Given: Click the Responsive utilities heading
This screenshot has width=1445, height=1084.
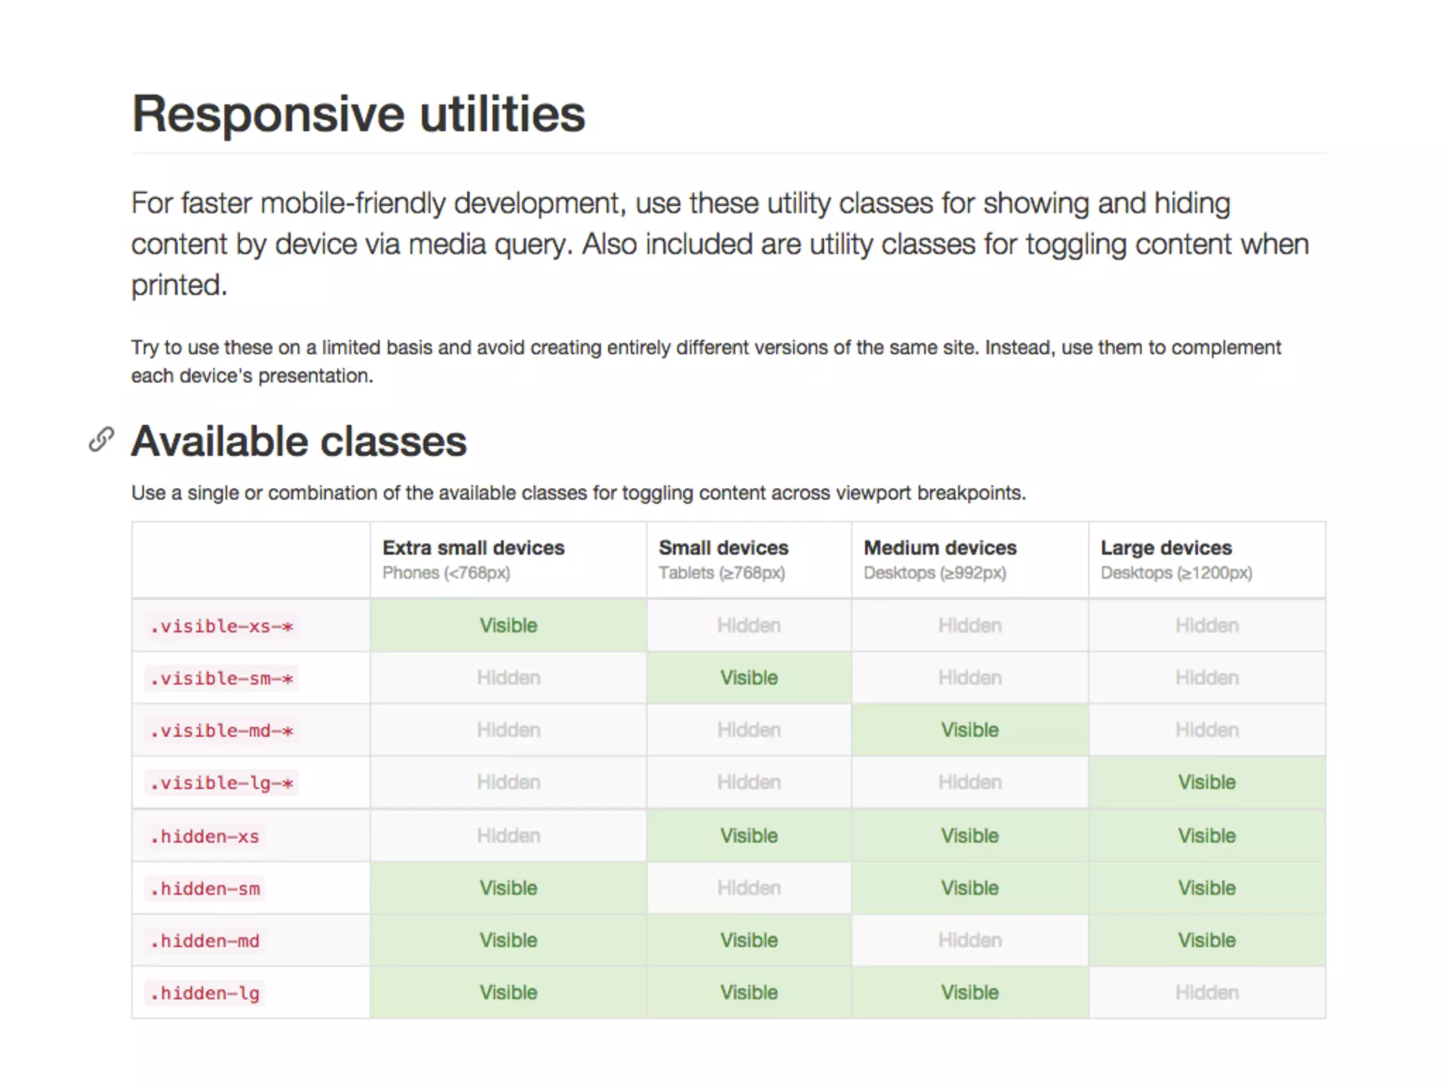Looking at the screenshot, I should (x=358, y=114).
